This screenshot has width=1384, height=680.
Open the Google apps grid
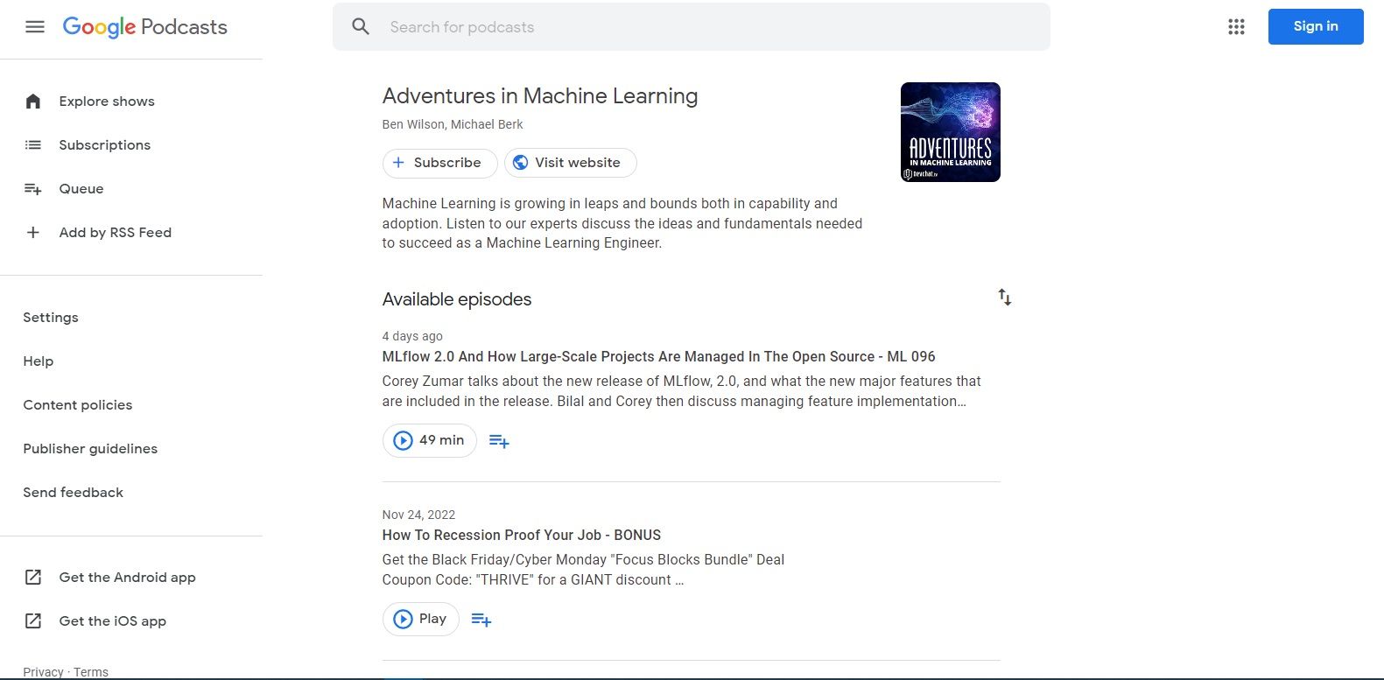pos(1236,27)
